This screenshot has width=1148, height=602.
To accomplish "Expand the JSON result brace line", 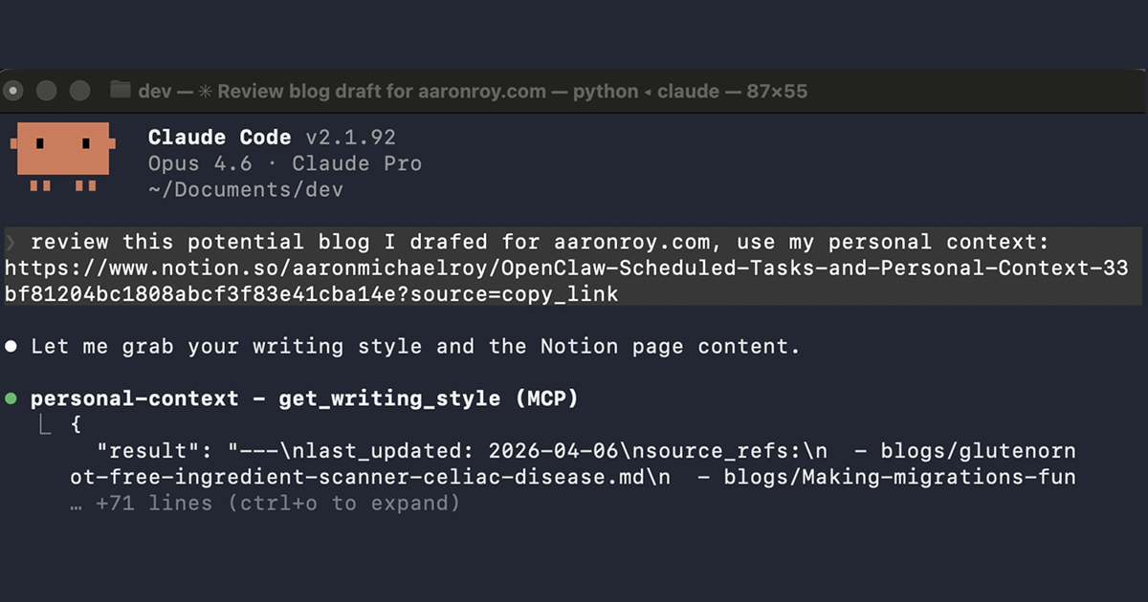I will (76, 423).
